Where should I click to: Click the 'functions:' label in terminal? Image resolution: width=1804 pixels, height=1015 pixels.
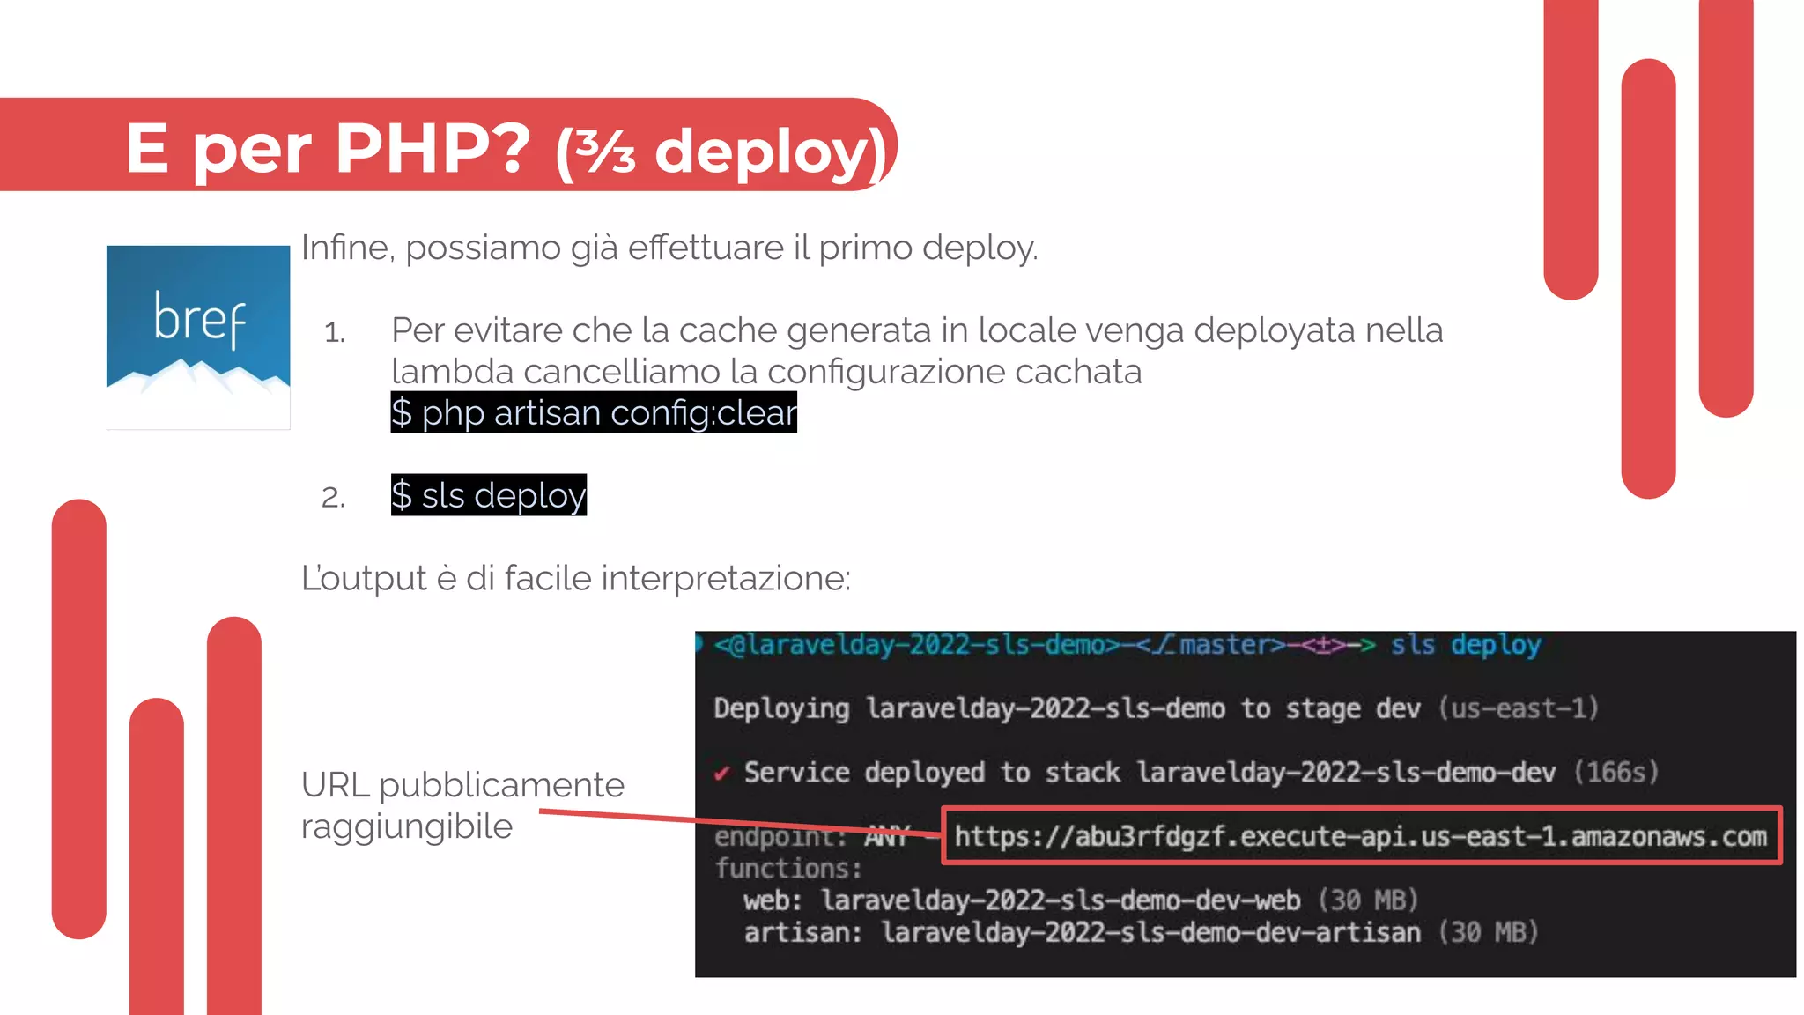coord(787,869)
